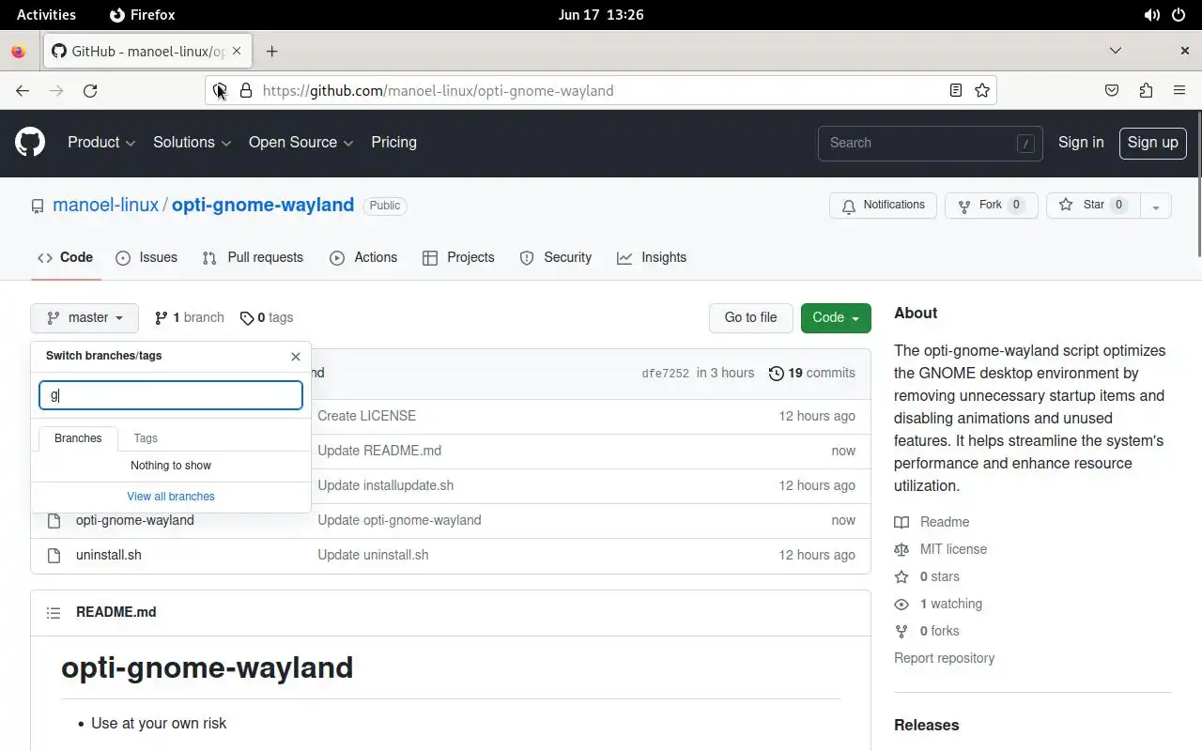Open the star lists dropdown arrow
This screenshot has height=751, width=1202.
(1156, 206)
